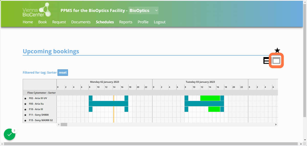Go to the Home menu
The width and height of the screenshot is (307, 146).
point(28,22)
